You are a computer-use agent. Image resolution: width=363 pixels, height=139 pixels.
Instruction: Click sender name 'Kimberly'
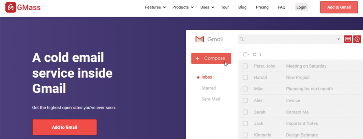click(x=262, y=135)
